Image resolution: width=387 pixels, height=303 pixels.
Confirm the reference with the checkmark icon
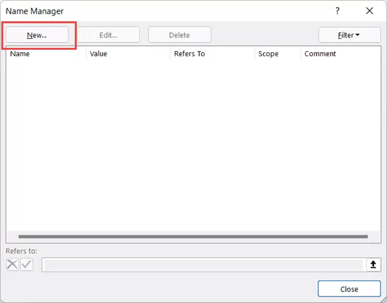26,264
